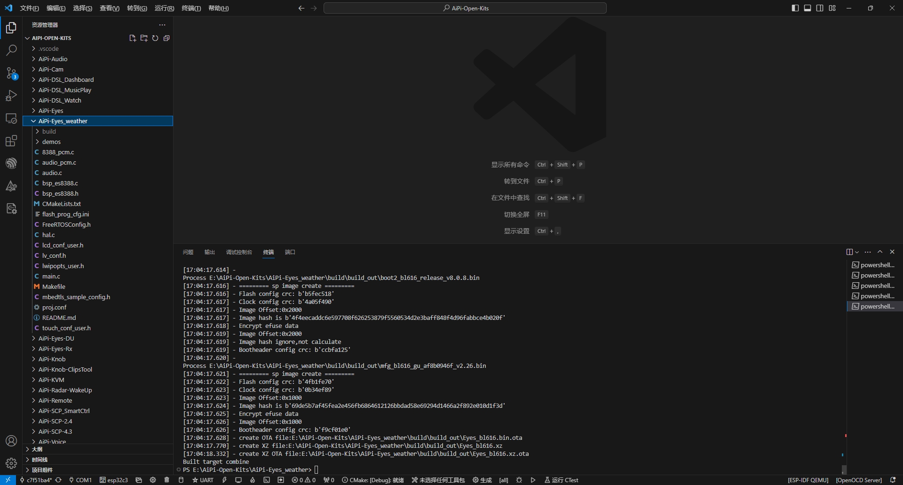Open the terminal panel more actions menu
Screen dimensions: 903x485
pyautogui.click(x=868, y=252)
